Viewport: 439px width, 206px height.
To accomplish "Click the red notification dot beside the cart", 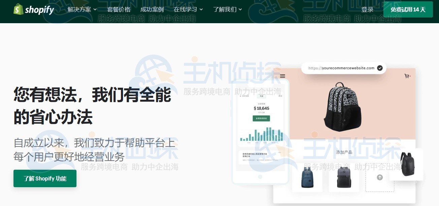I will pos(410,76).
